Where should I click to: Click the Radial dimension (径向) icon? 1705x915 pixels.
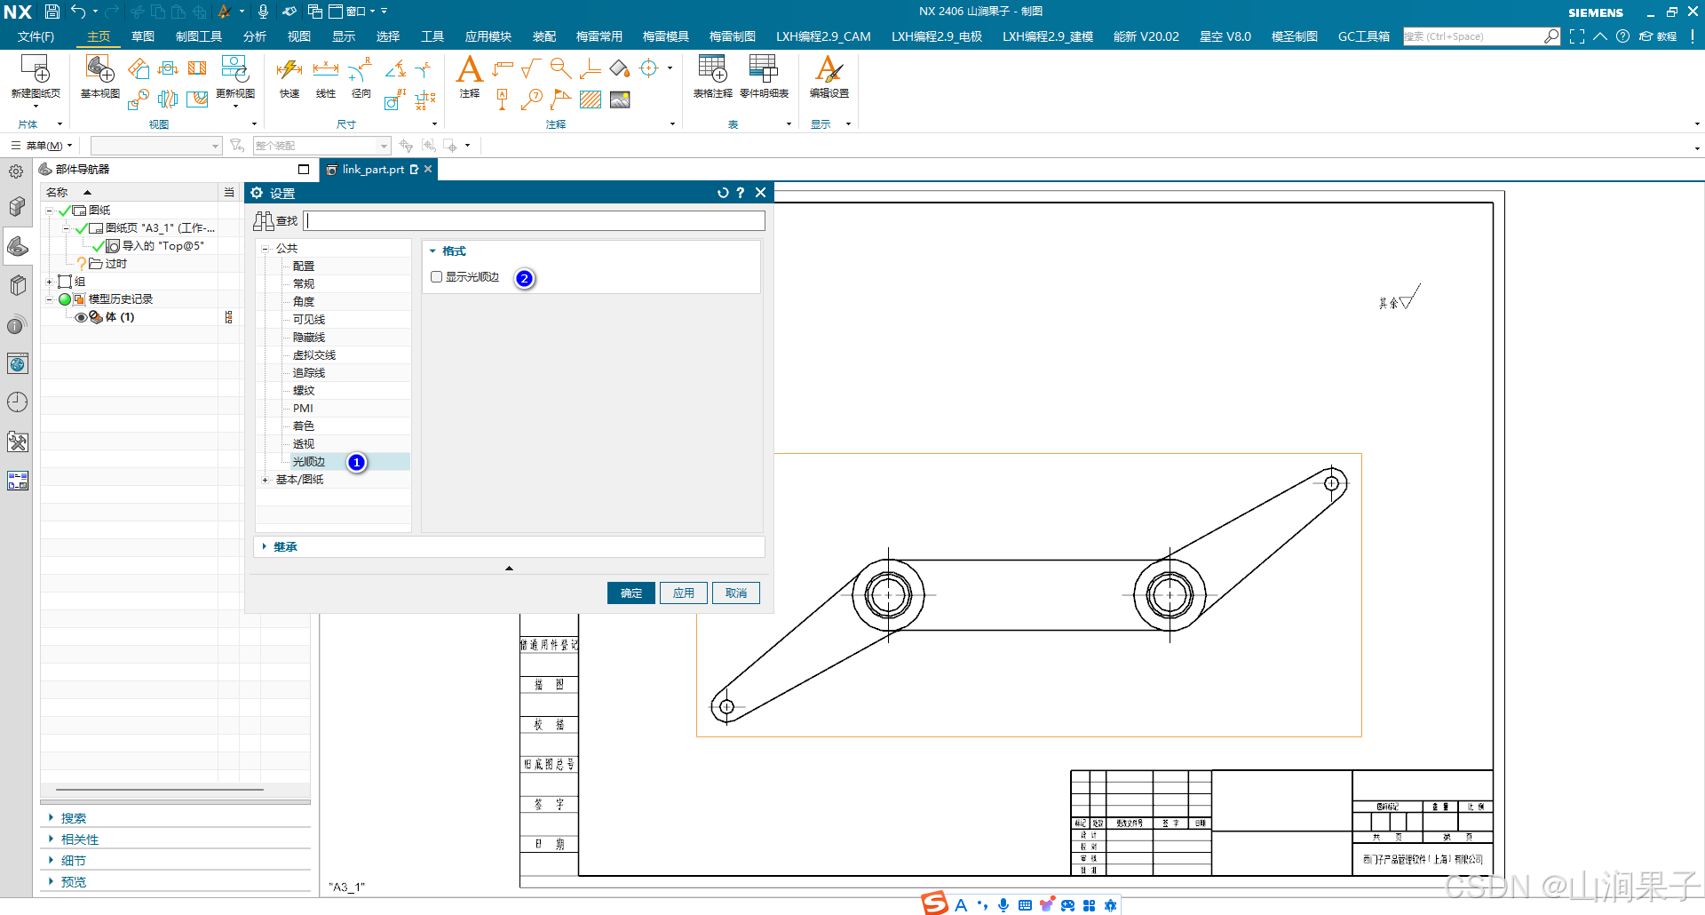point(361,69)
